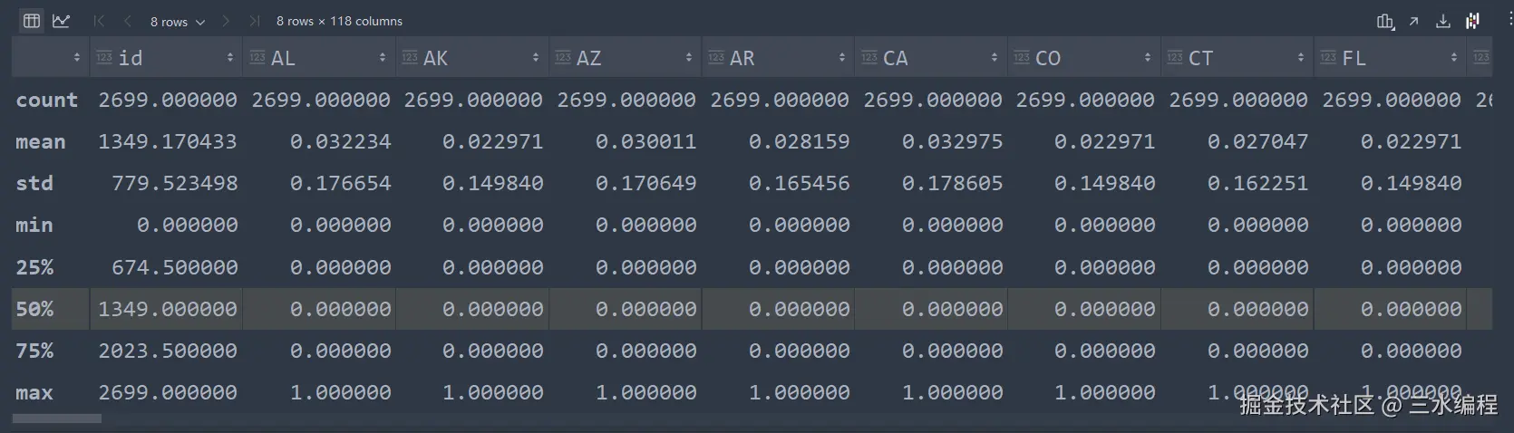
Task: Click the id 50% cell 1349.000000
Action: pyautogui.click(x=168, y=309)
